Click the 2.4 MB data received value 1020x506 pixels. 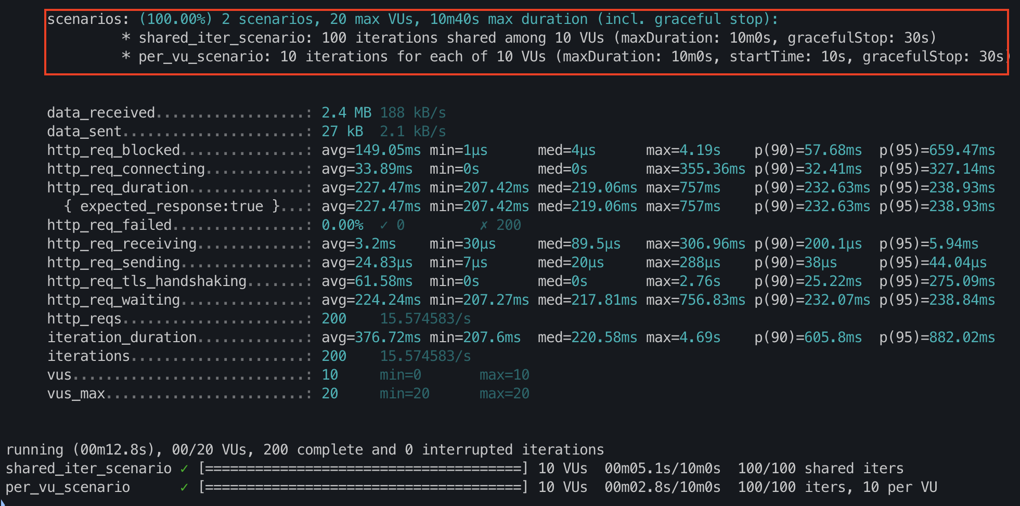pos(346,113)
